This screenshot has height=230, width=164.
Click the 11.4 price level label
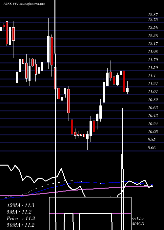152,76
